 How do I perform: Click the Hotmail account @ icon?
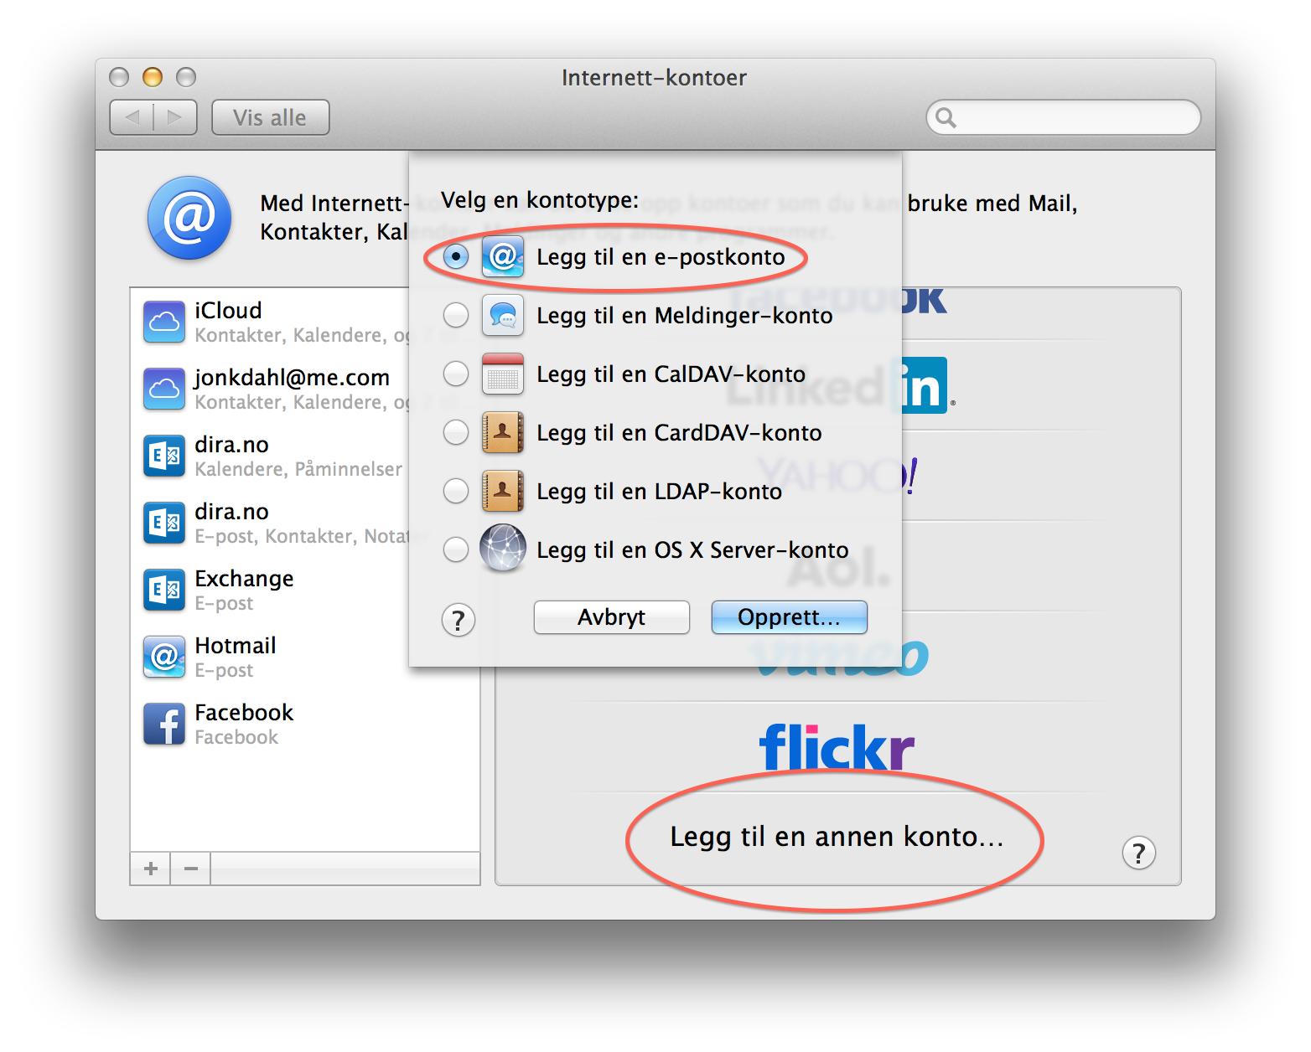tap(164, 657)
